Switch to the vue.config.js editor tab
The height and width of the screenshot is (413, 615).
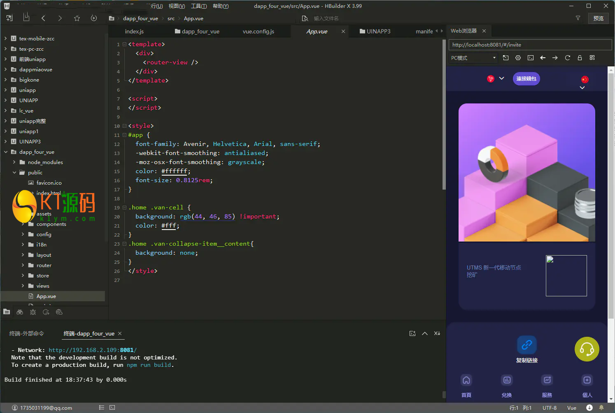(x=258, y=31)
